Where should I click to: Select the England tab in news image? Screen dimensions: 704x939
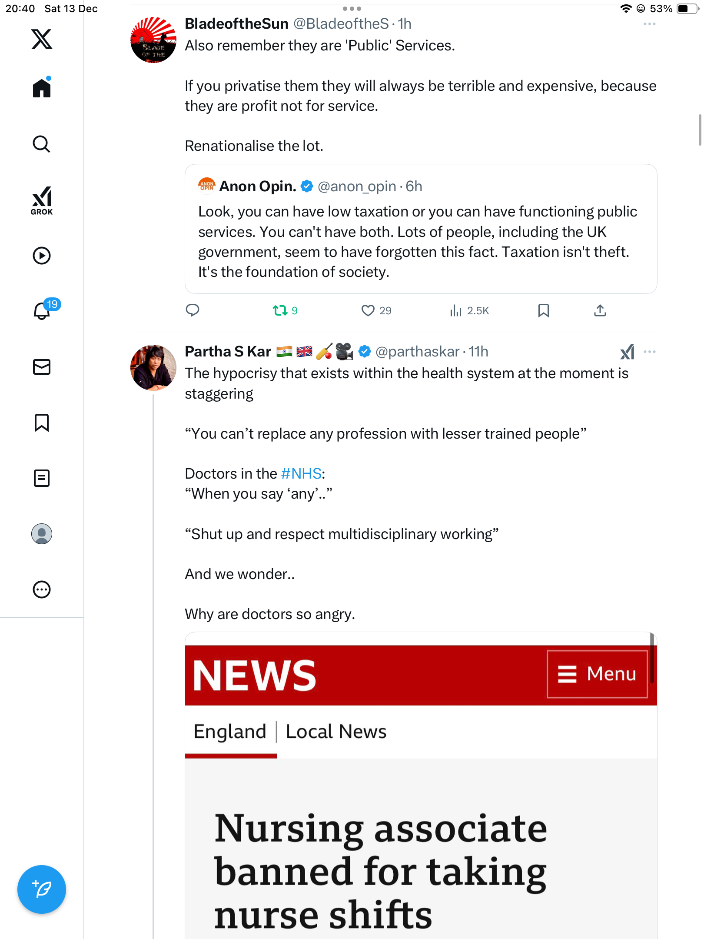point(230,732)
